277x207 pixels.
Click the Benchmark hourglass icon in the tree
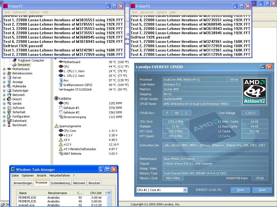coord(9,125)
